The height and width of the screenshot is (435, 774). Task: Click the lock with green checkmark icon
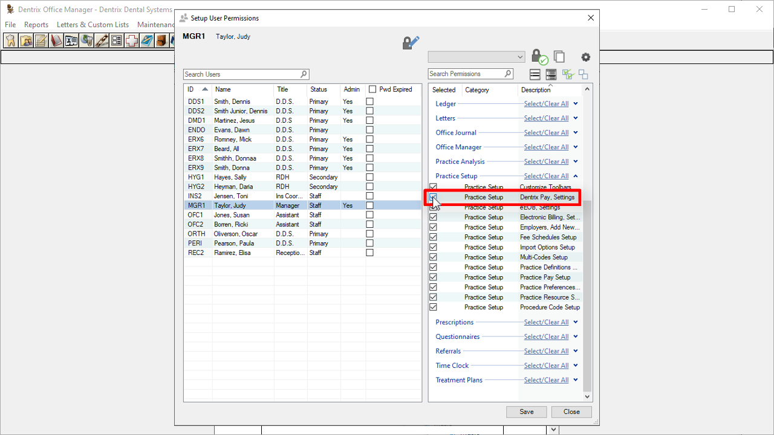538,57
